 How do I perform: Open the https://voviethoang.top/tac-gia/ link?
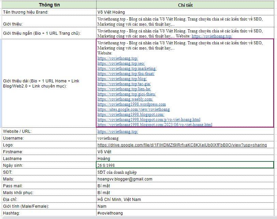click(x=124, y=84)
